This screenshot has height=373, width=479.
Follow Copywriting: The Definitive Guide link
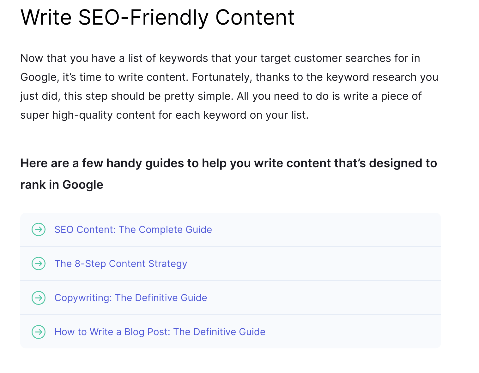(131, 298)
